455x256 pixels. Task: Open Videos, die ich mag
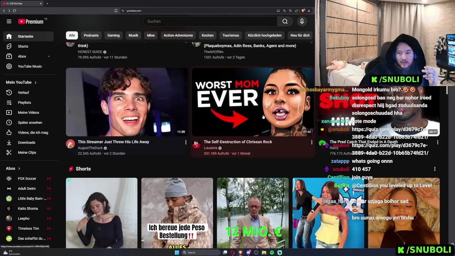pyautogui.click(x=28, y=132)
